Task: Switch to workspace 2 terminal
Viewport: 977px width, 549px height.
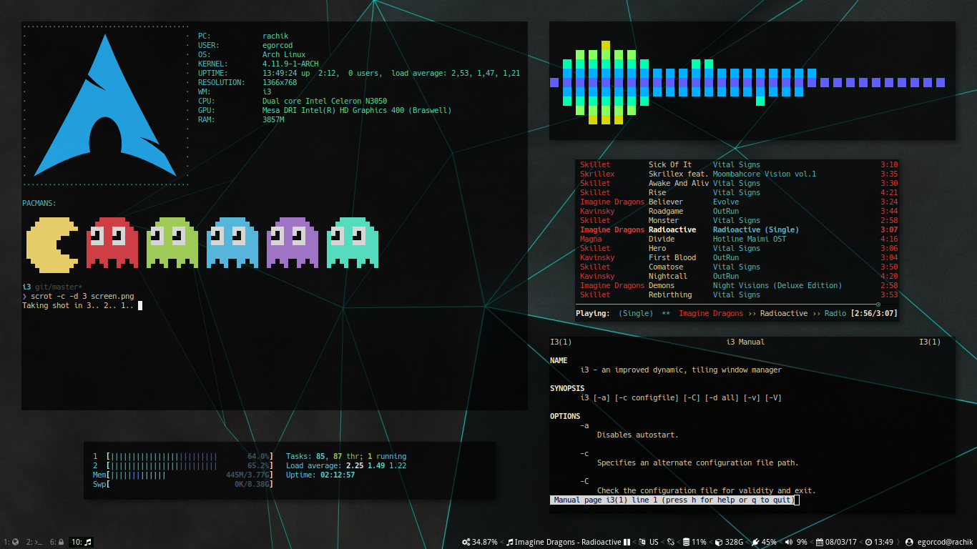Action: point(34,542)
